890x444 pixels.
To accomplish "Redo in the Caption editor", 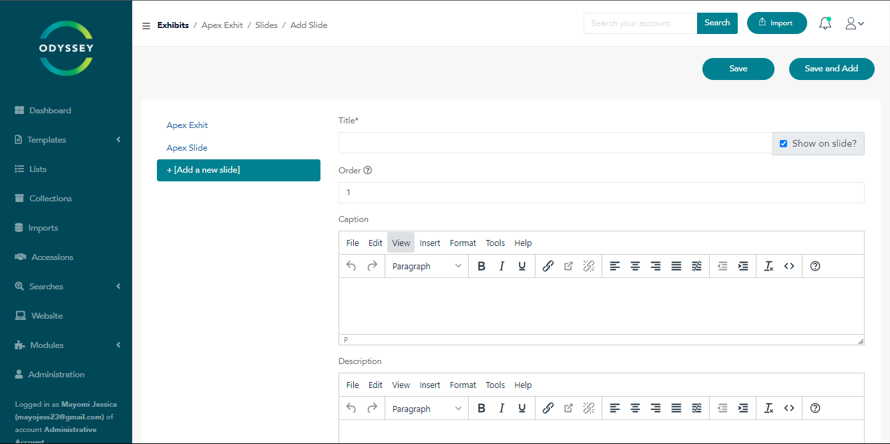I will coord(373,266).
